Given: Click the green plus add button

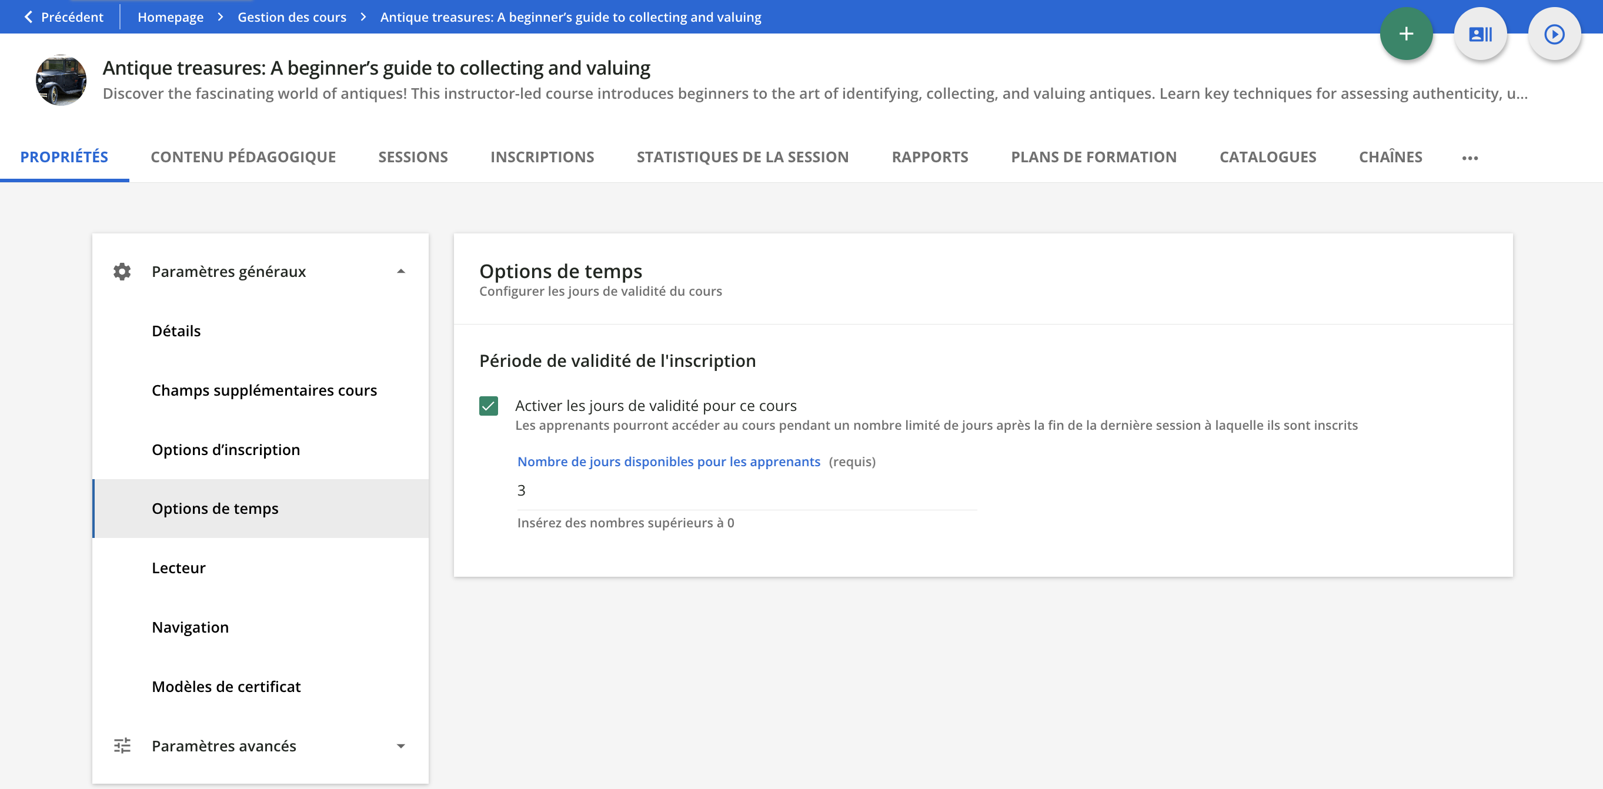Looking at the screenshot, I should click(x=1406, y=34).
